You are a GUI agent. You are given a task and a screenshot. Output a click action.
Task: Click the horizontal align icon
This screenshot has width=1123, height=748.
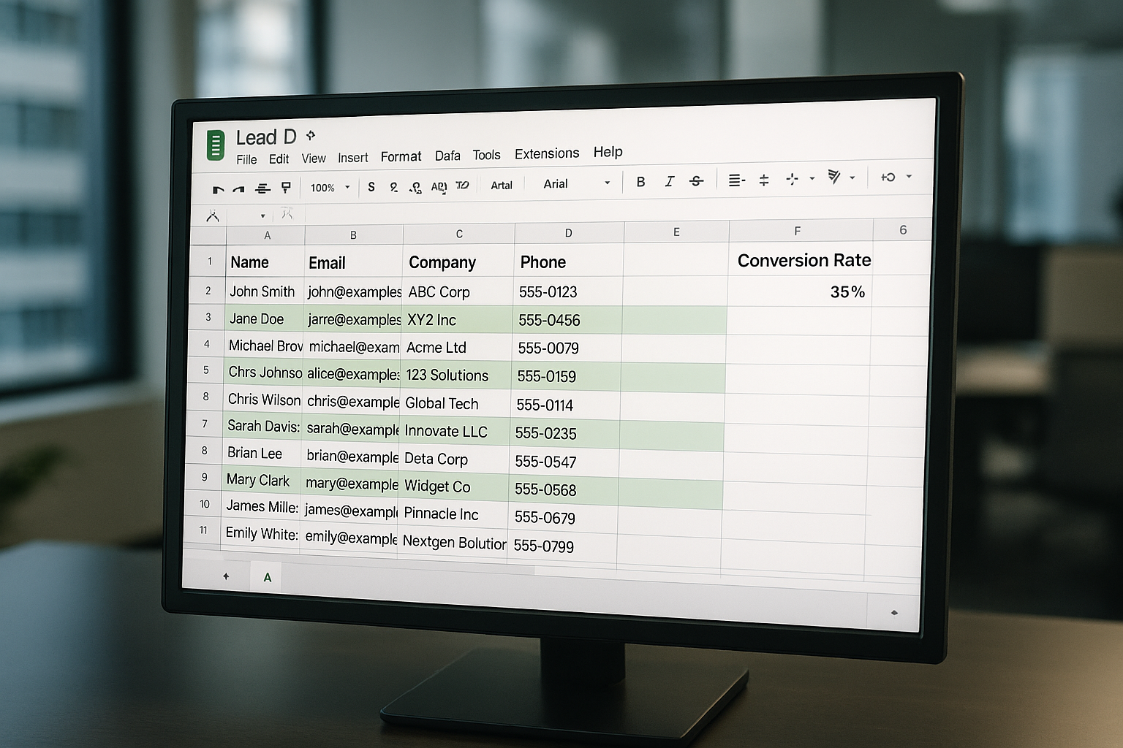pyautogui.click(x=737, y=180)
